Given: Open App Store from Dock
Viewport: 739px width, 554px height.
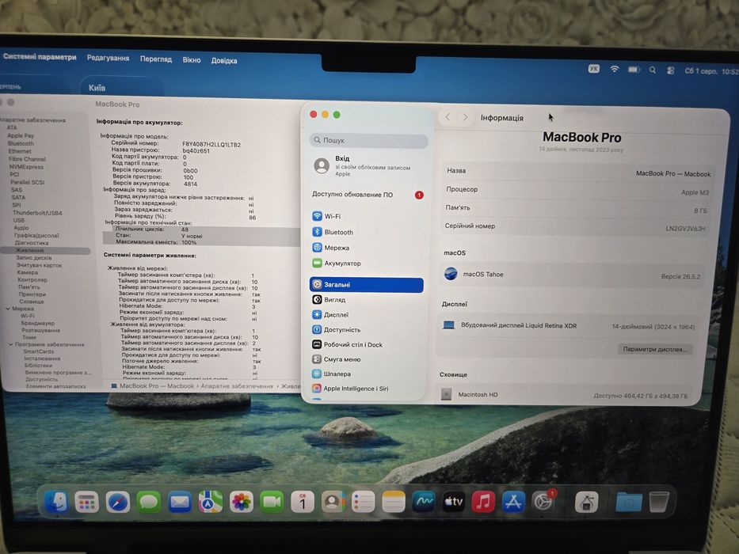Looking at the screenshot, I should (x=513, y=502).
